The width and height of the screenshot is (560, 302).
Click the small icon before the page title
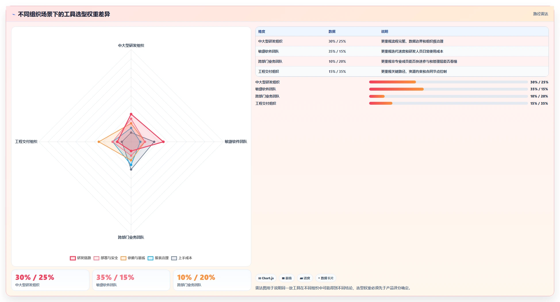[x=14, y=14]
